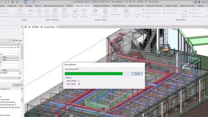
Task: Toggle thin lines in quick access toolbar
Action: (x=26, y=2)
